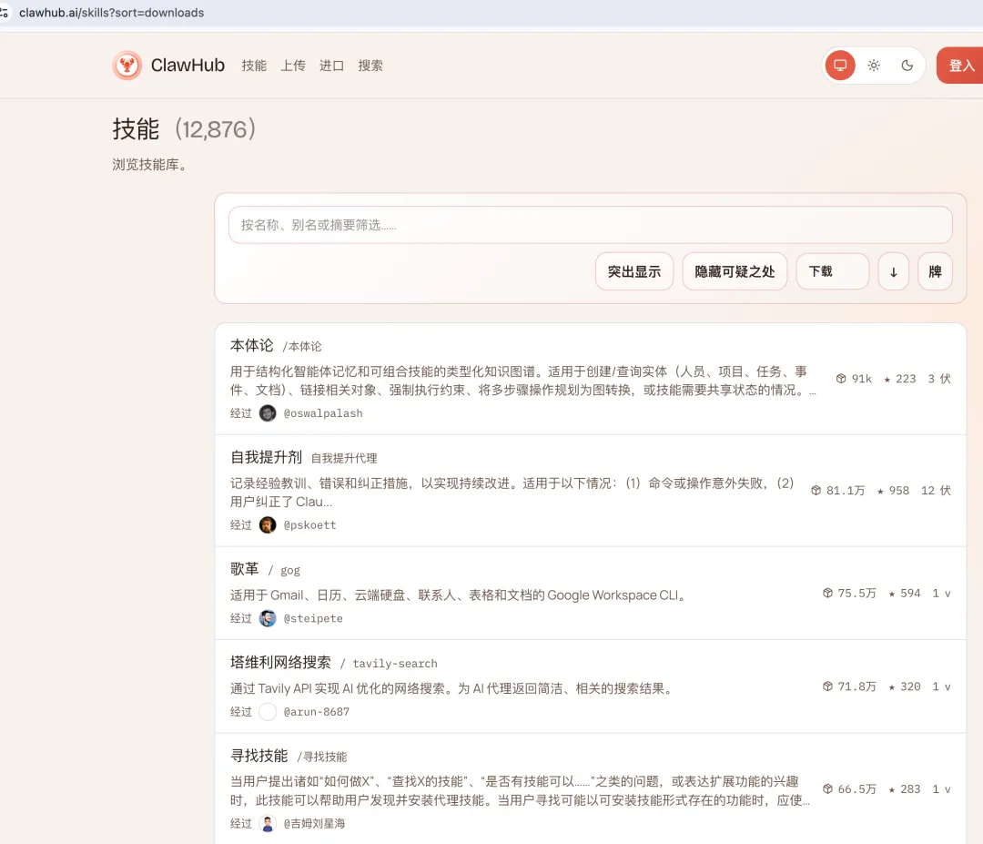Toggle the 突出显示 filter button
The image size is (983, 844).
coord(634,271)
